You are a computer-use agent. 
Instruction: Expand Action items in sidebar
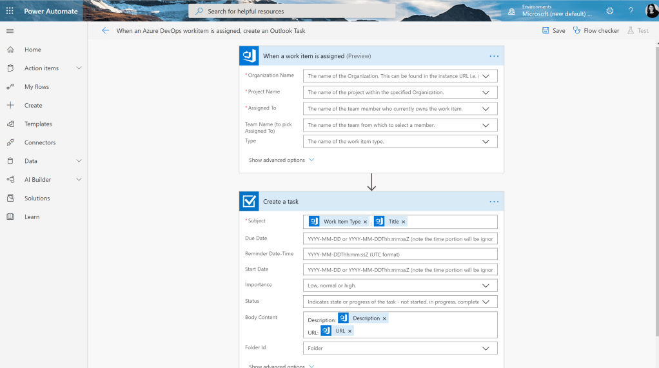coord(79,68)
